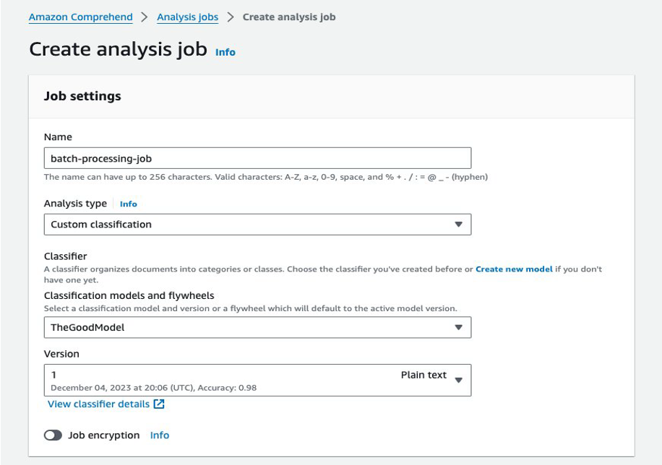Click Info beside Analysis type label
Viewport: 662px width, 465px height.
128,204
